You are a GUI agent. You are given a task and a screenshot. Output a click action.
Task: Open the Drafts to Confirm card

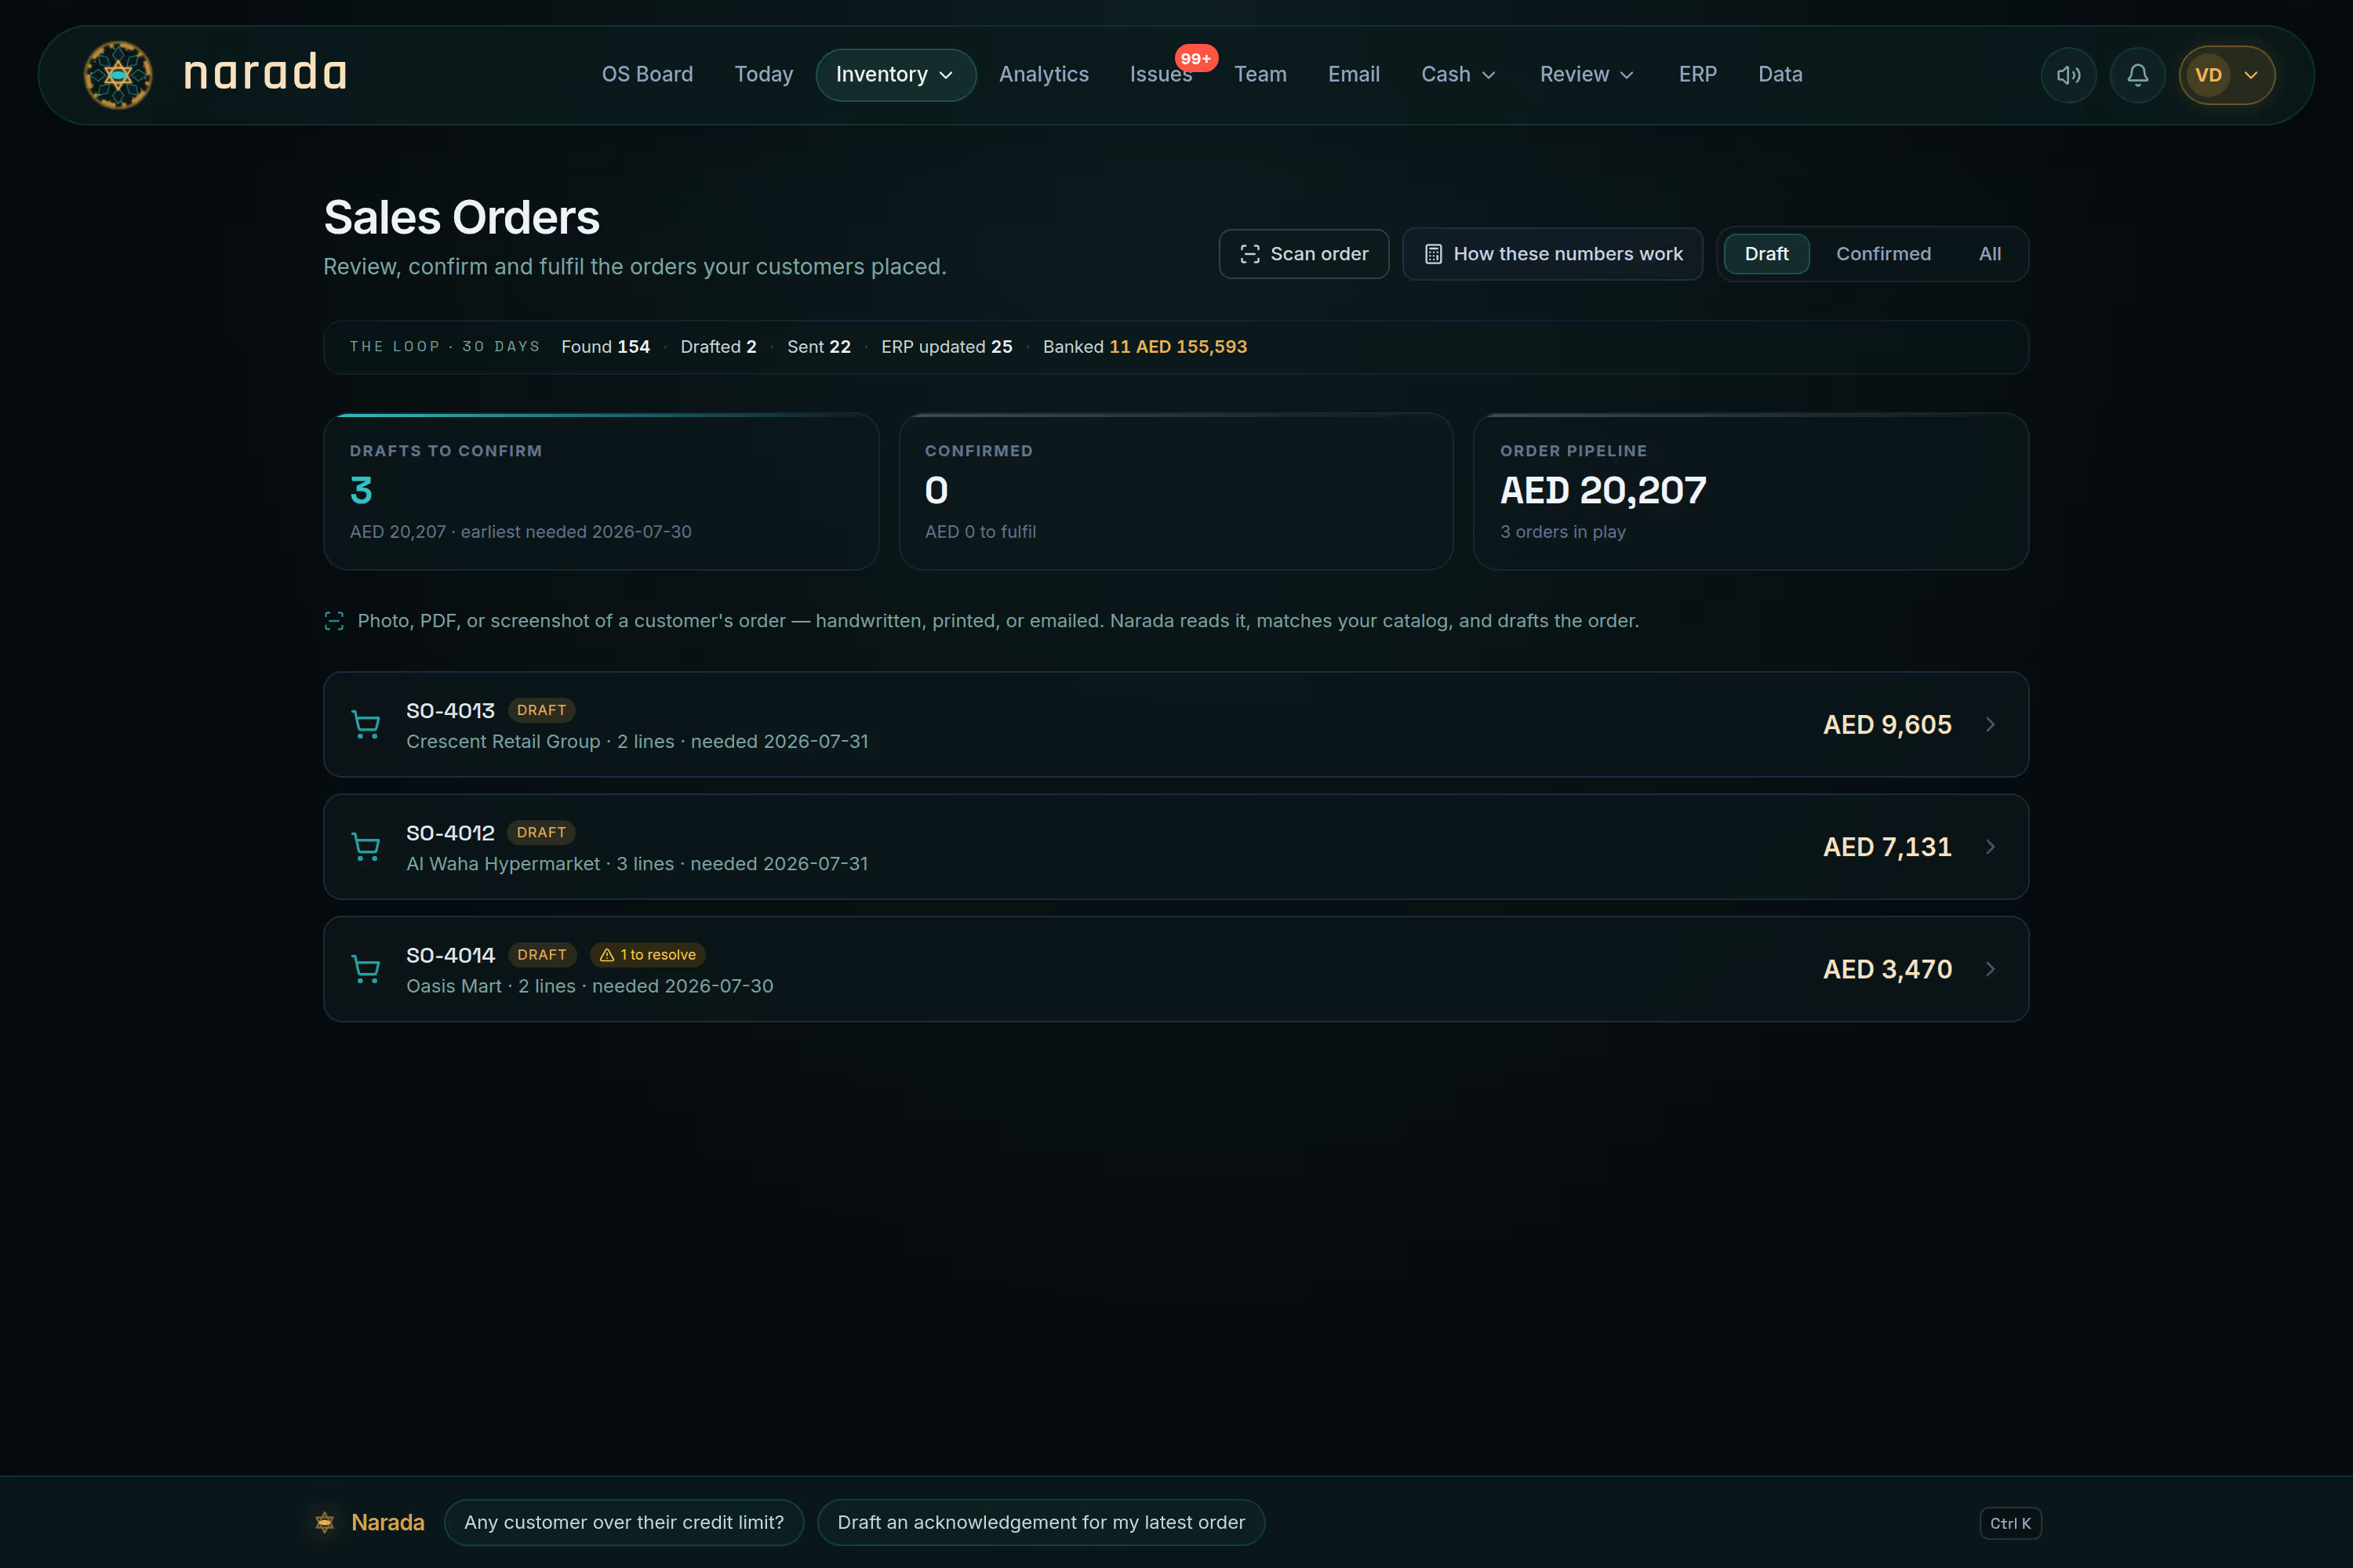click(600, 491)
